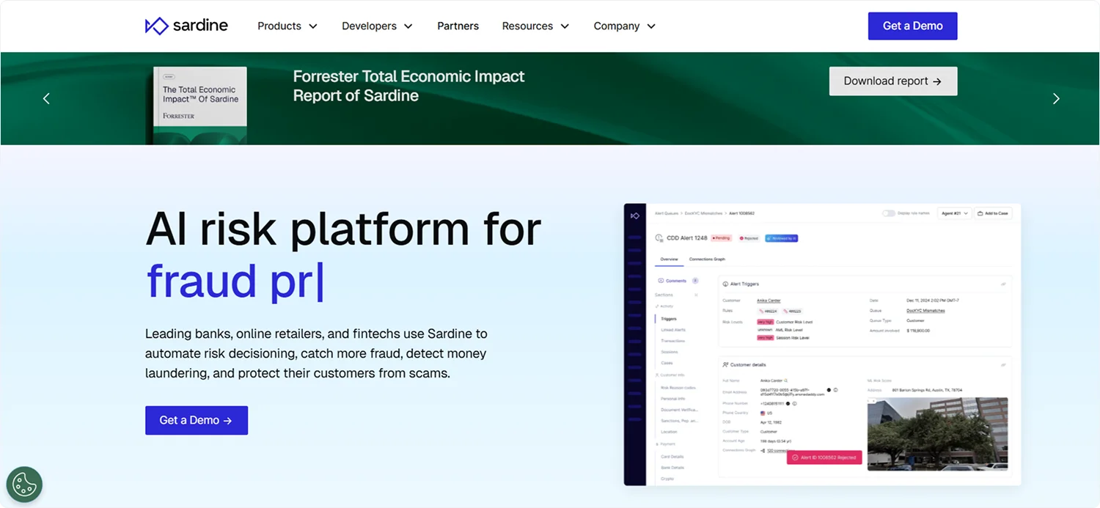Click the Sardine logo in the header
Screen dimensions: 1100x508
(x=186, y=26)
